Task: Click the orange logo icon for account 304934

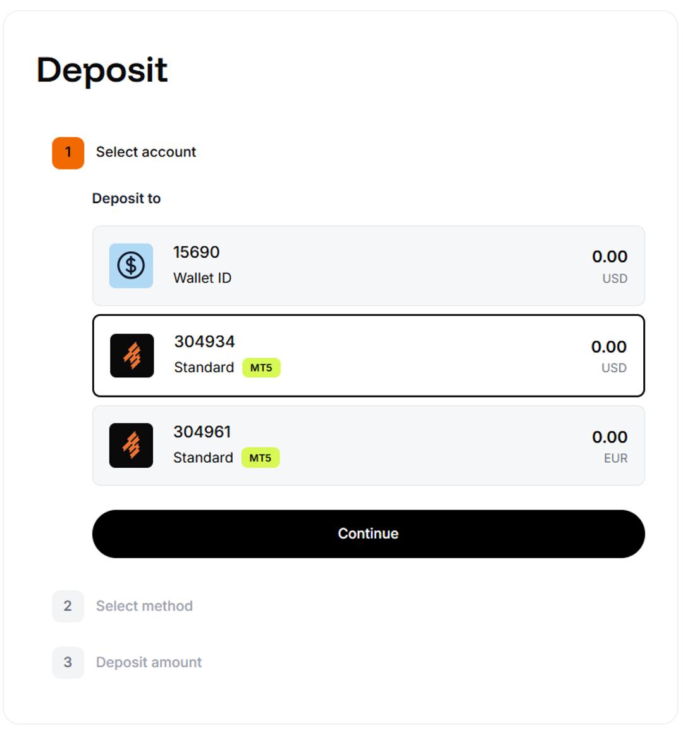Action: [x=132, y=355]
